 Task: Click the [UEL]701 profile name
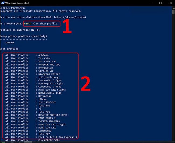click(44, 112)
